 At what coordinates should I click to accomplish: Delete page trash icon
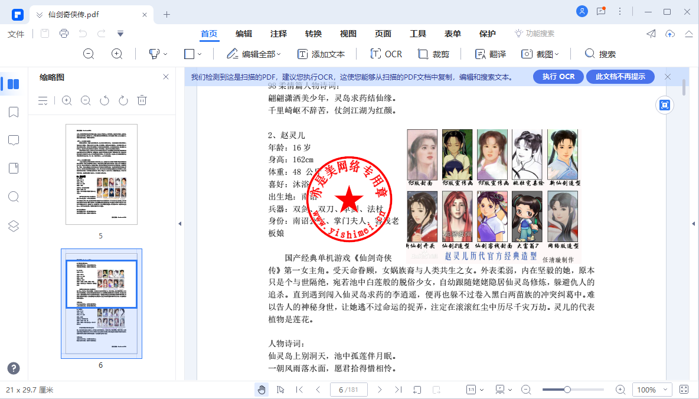(142, 100)
